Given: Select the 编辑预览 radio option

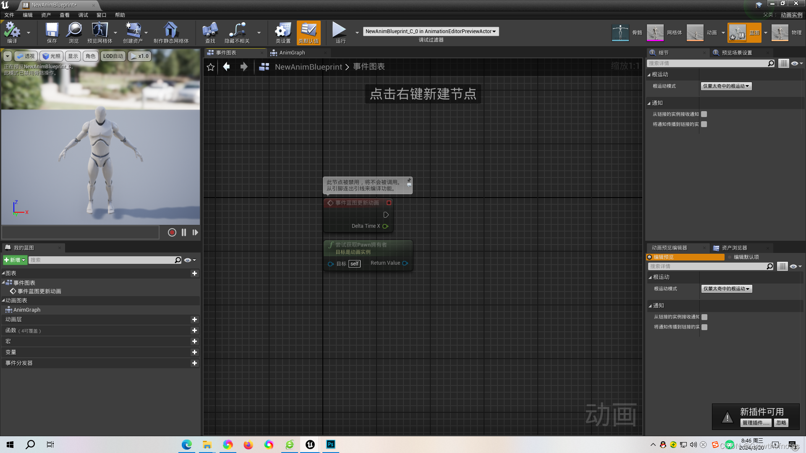Looking at the screenshot, I should (x=650, y=257).
